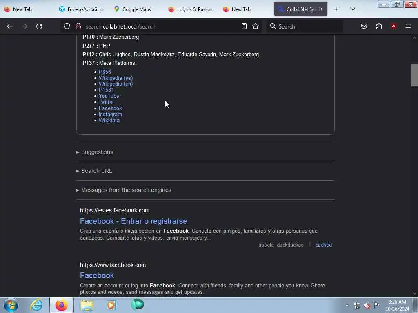Launch Internet Explorer from taskbar
The image size is (418, 313).
point(36,305)
